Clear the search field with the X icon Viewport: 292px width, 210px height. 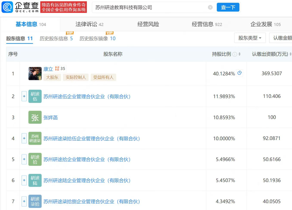[x=210, y=7]
